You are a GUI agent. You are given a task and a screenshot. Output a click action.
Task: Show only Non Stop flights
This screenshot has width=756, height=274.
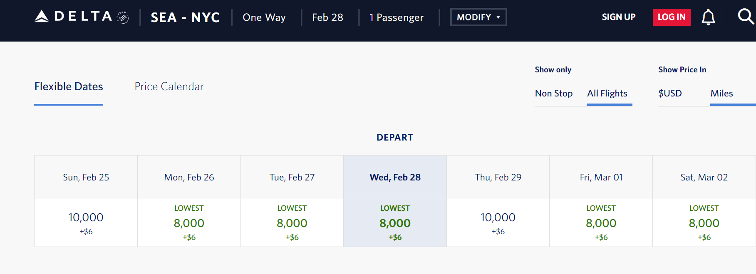coord(554,94)
